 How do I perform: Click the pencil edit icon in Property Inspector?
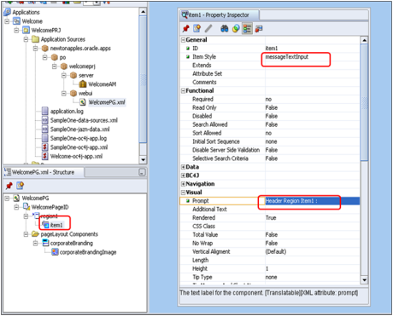[208, 28]
